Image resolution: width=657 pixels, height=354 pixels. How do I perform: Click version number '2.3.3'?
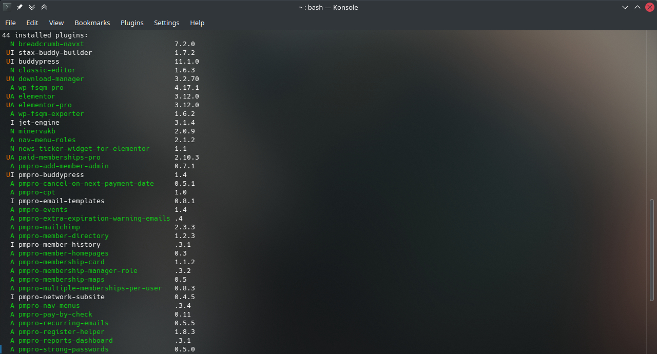point(185,227)
